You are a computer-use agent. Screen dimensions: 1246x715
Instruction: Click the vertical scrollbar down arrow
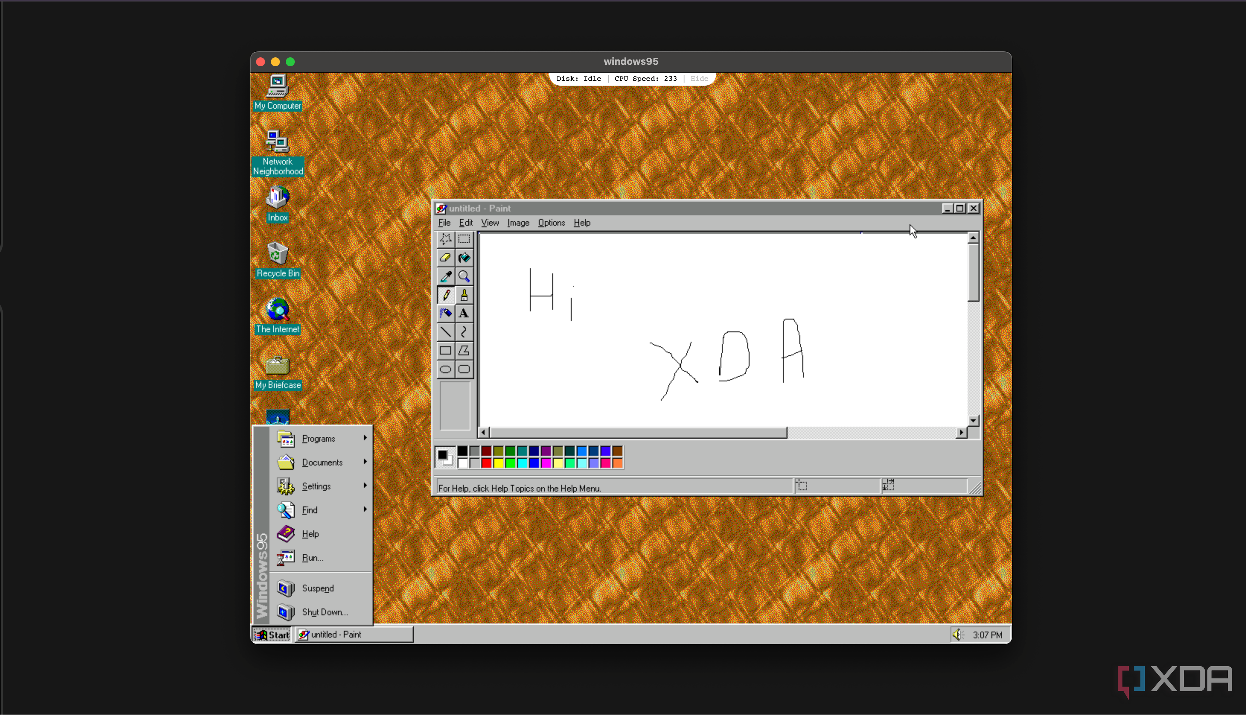(x=973, y=420)
